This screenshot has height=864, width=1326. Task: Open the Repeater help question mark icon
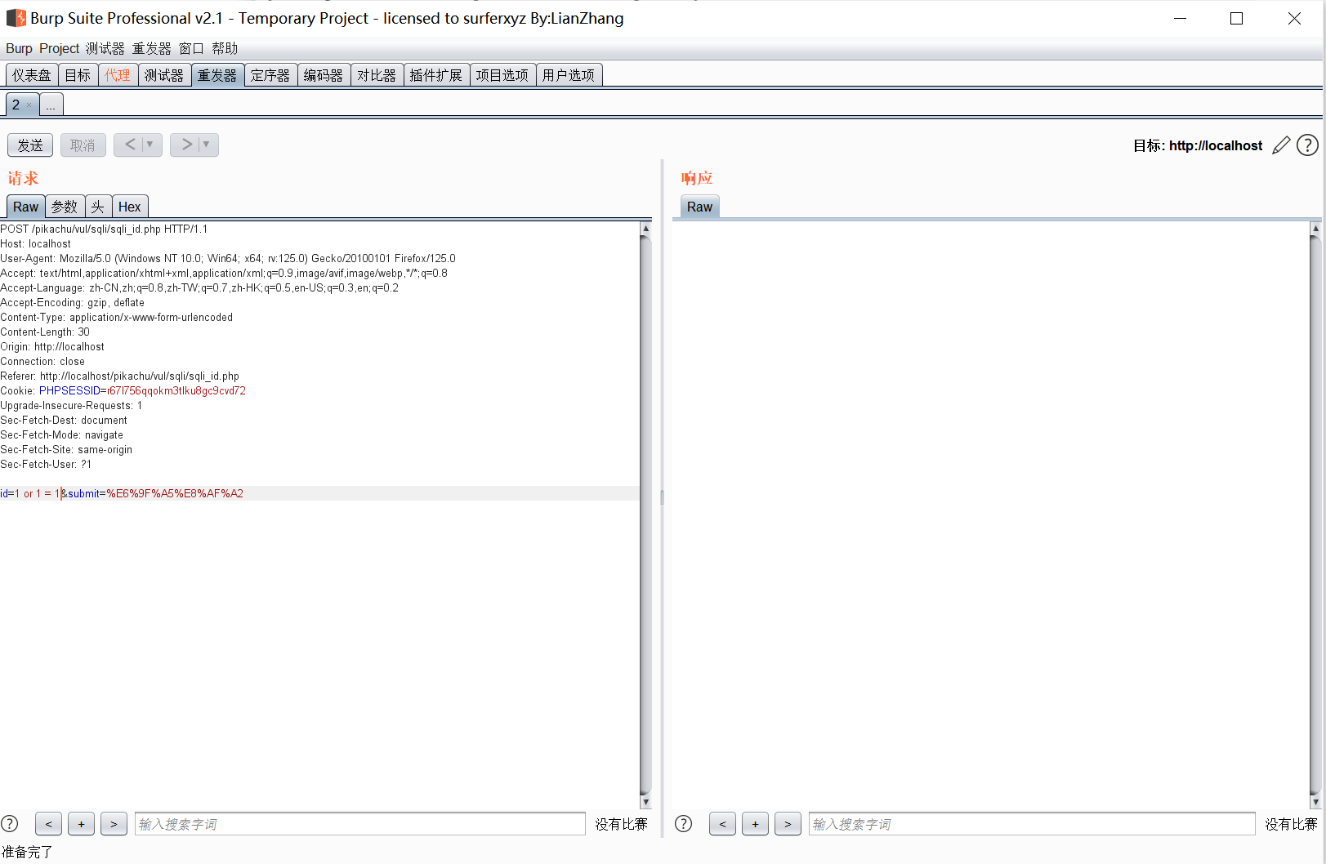(1307, 145)
